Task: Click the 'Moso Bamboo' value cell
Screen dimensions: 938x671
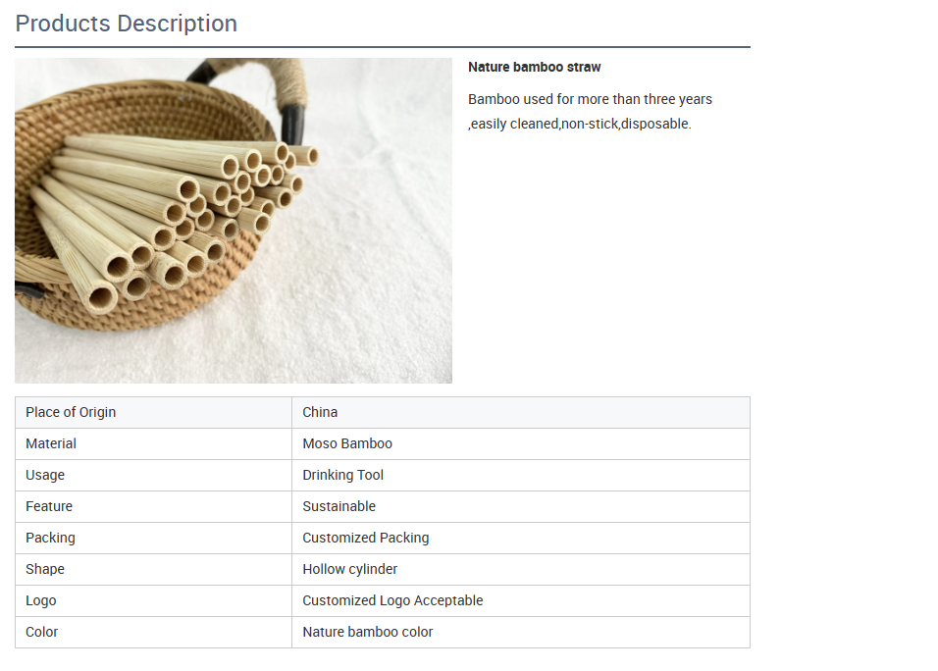Action: [x=520, y=443]
